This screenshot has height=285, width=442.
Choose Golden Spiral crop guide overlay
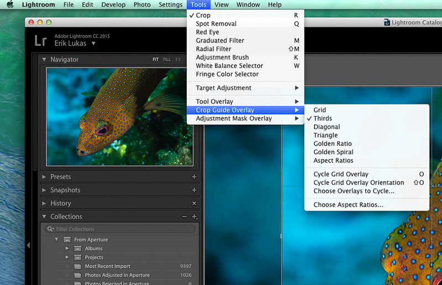[x=333, y=152]
